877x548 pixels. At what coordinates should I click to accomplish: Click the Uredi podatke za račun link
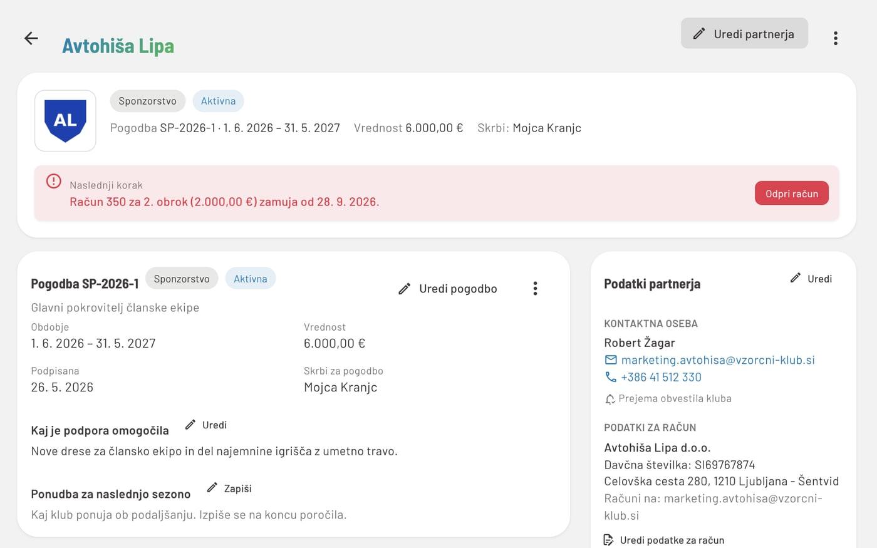(x=664, y=540)
